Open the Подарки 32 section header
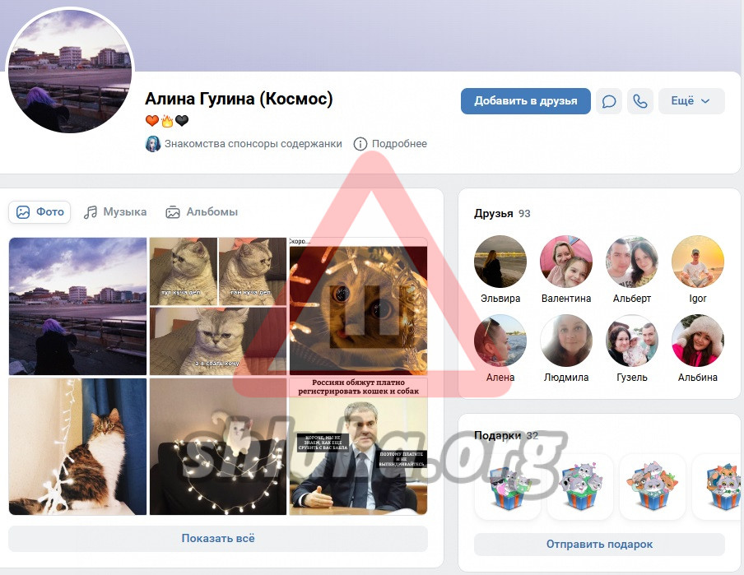Image resolution: width=744 pixels, height=575 pixels. click(x=505, y=436)
